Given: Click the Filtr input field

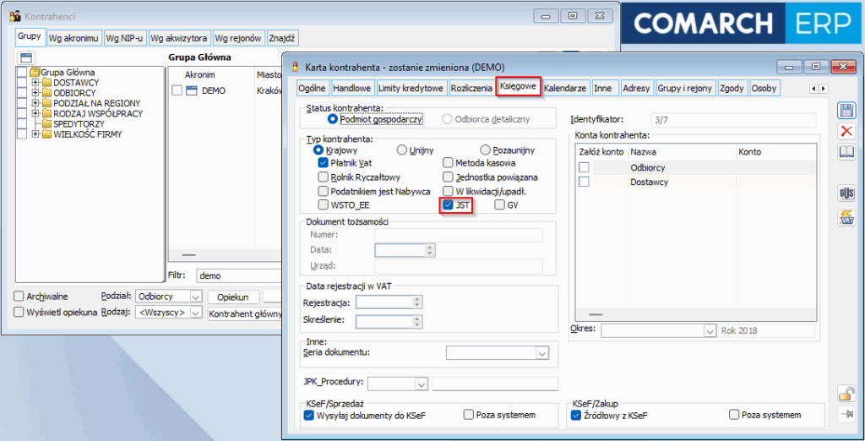Looking at the screenshot, I should point(237,275).
